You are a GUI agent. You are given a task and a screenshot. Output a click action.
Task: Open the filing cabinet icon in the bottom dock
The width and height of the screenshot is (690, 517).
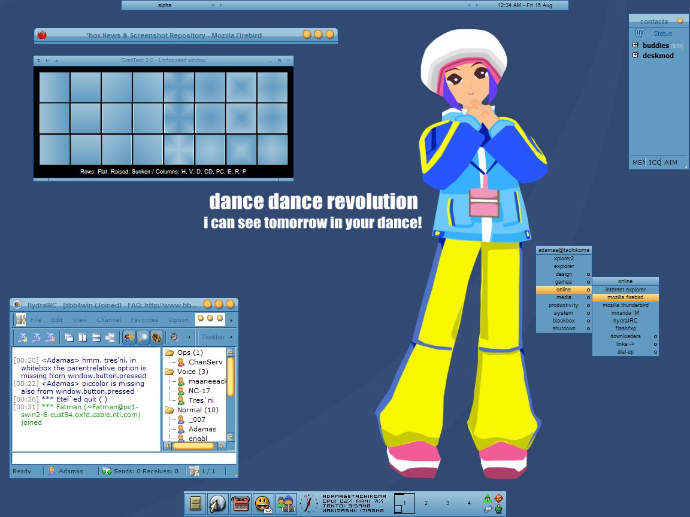pos(196,503)
